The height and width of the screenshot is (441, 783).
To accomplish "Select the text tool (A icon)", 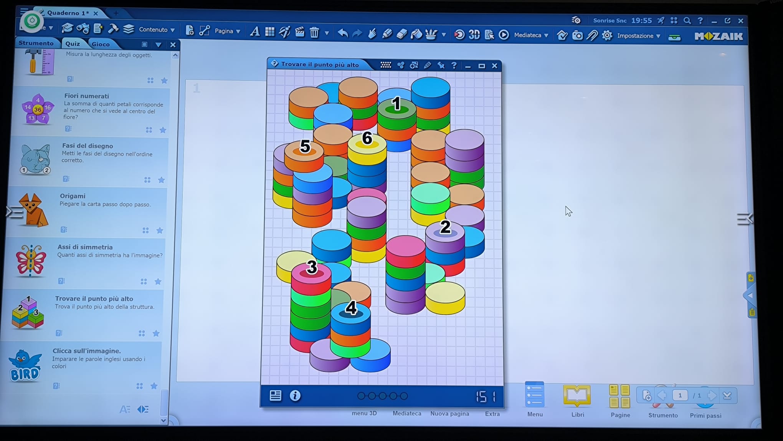I will (x=254, y=31).
